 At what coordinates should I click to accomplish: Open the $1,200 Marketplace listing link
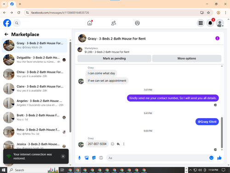coord(107,52)
